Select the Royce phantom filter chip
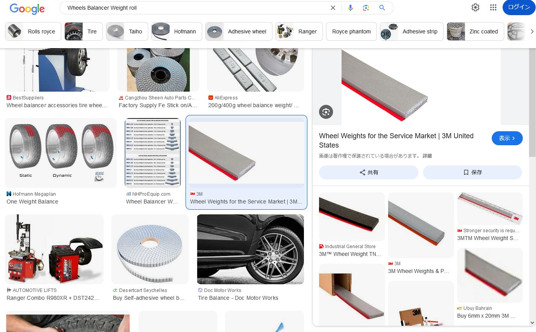Screen dimensions: 536x332 (351, 31)
